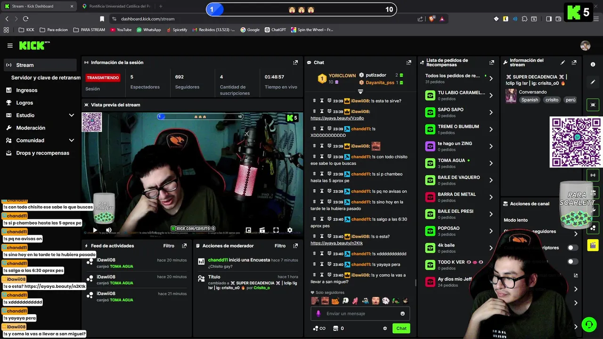
Task: Play the stream preview video
Action: pyautogui.click(x=95, y=230)
